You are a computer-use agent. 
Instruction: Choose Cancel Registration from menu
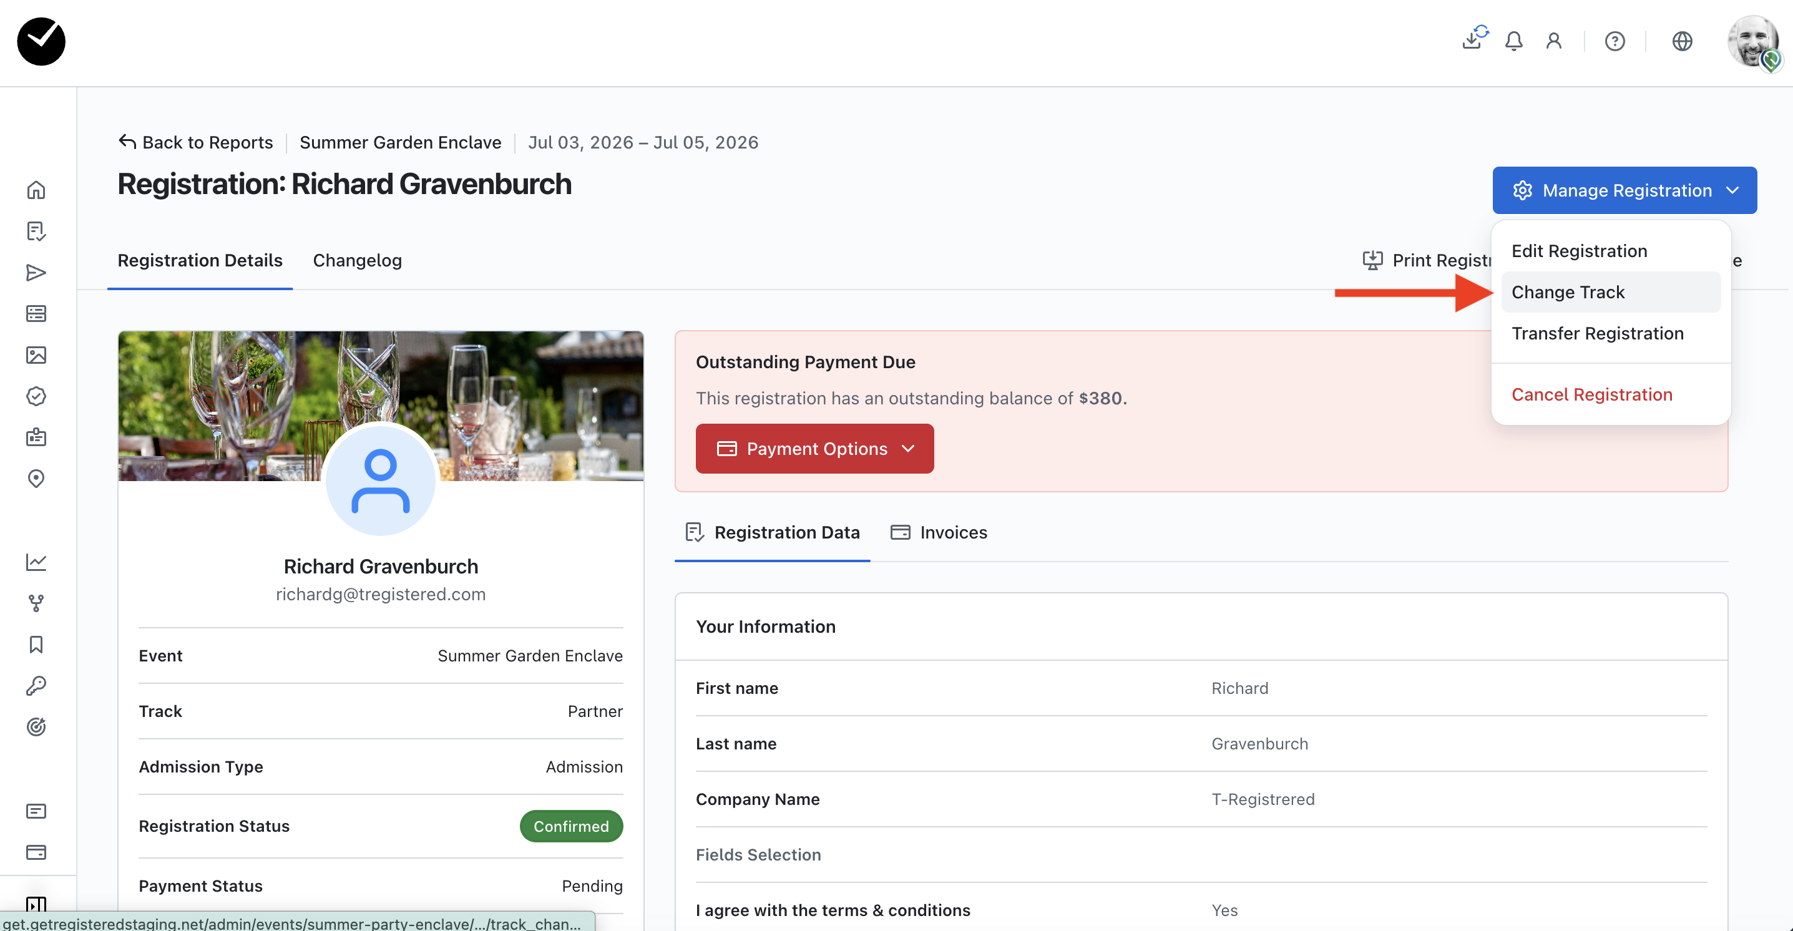[1591, 394]
